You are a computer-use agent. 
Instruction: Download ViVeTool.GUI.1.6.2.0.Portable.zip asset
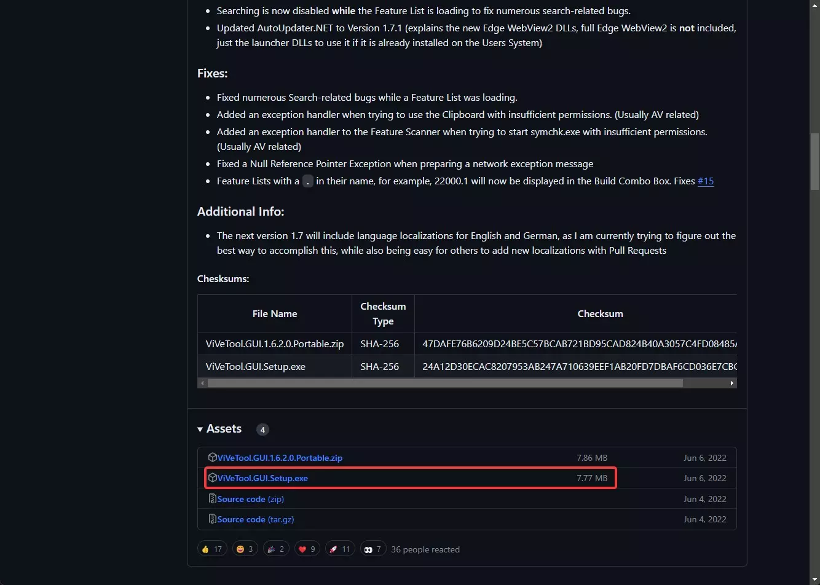click(x=280, y=458)
